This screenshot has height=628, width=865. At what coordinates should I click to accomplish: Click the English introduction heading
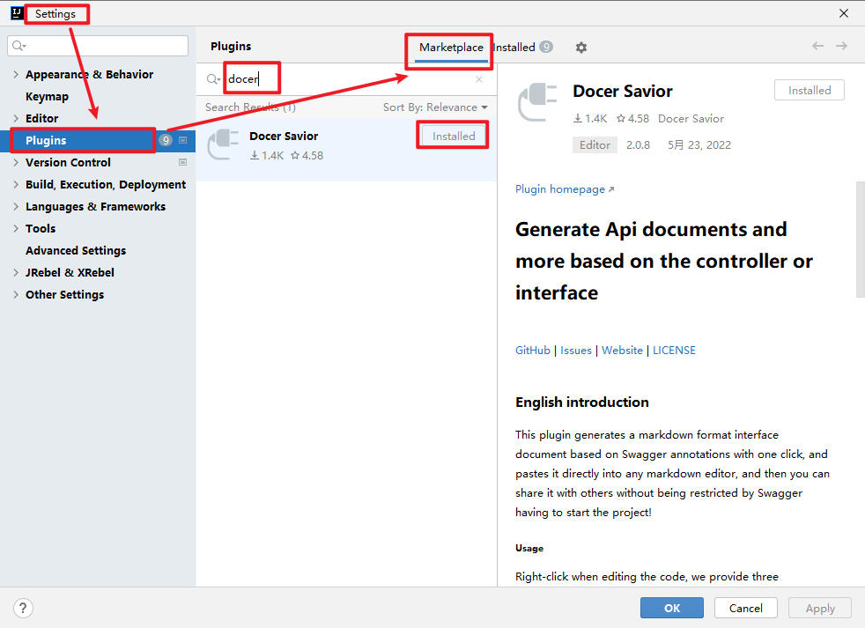click(x=582, y=403)
